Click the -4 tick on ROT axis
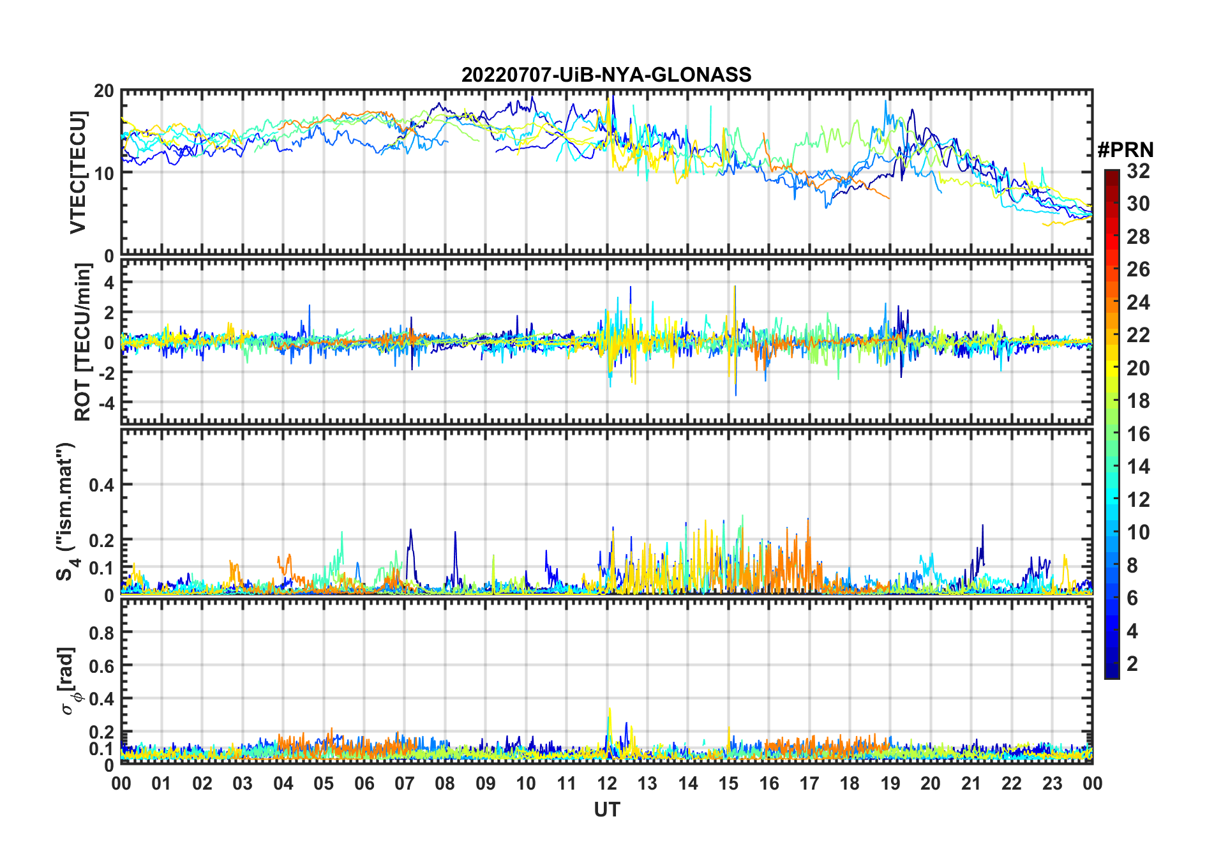This screenshot has height=849, width=1214. tap(106, 403)
